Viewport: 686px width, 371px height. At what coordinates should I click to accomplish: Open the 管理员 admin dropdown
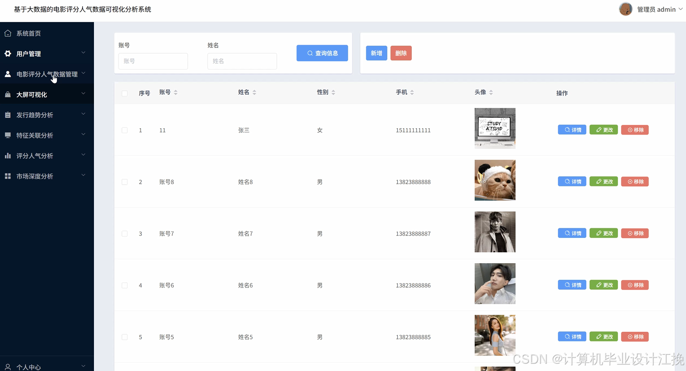coord(659,9)
